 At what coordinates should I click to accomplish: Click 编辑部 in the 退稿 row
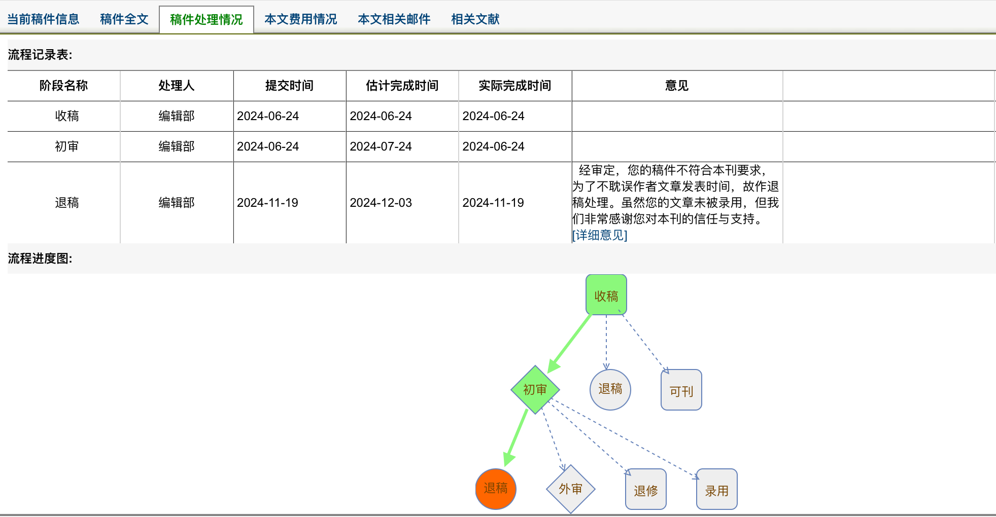pos(177,203)
